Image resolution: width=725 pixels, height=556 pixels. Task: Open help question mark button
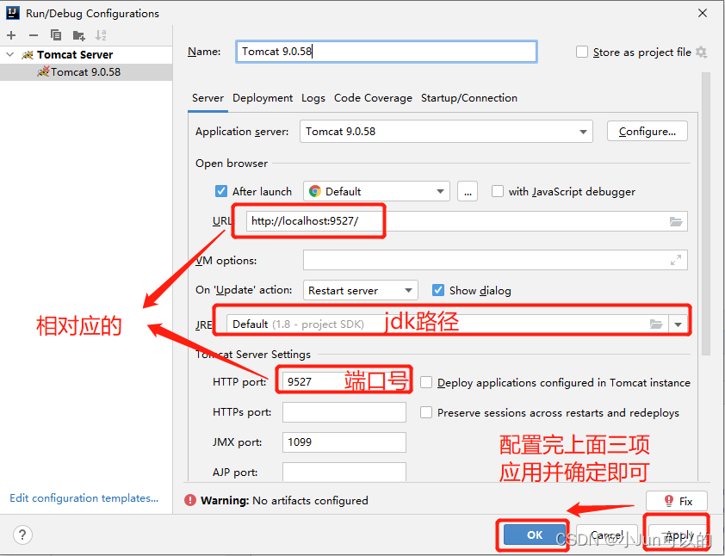pos(22,534)
